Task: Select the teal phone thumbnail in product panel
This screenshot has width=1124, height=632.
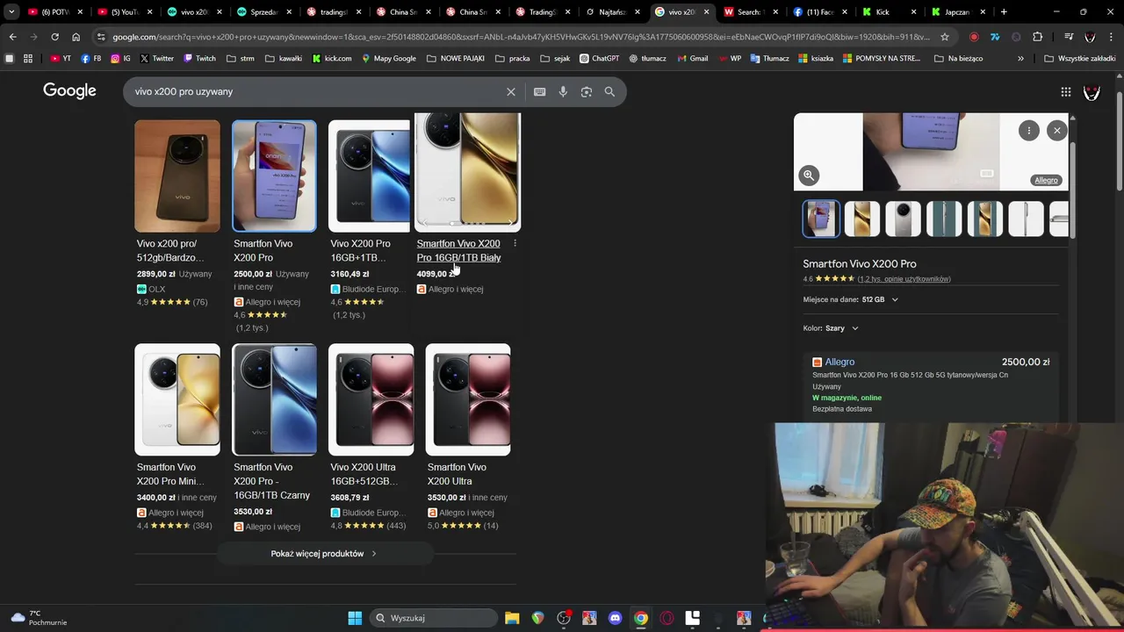Action: pos(944,219)
